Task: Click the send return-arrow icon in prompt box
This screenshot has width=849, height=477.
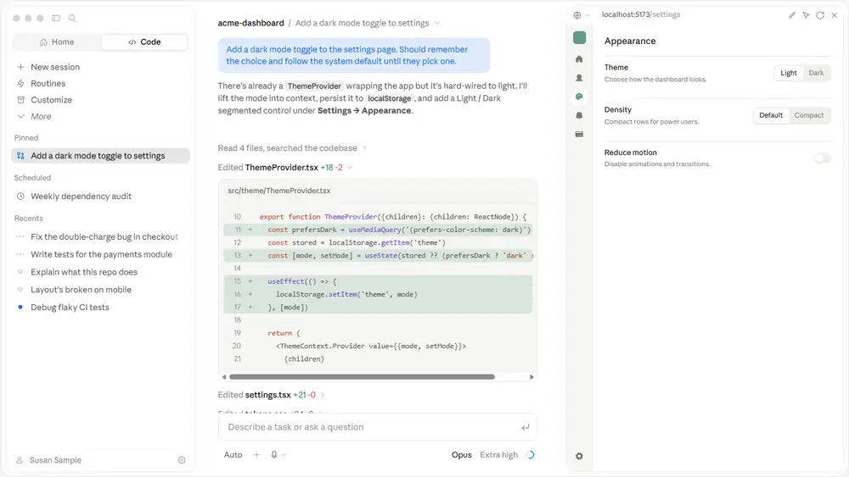Action: (x=526, y=427)
